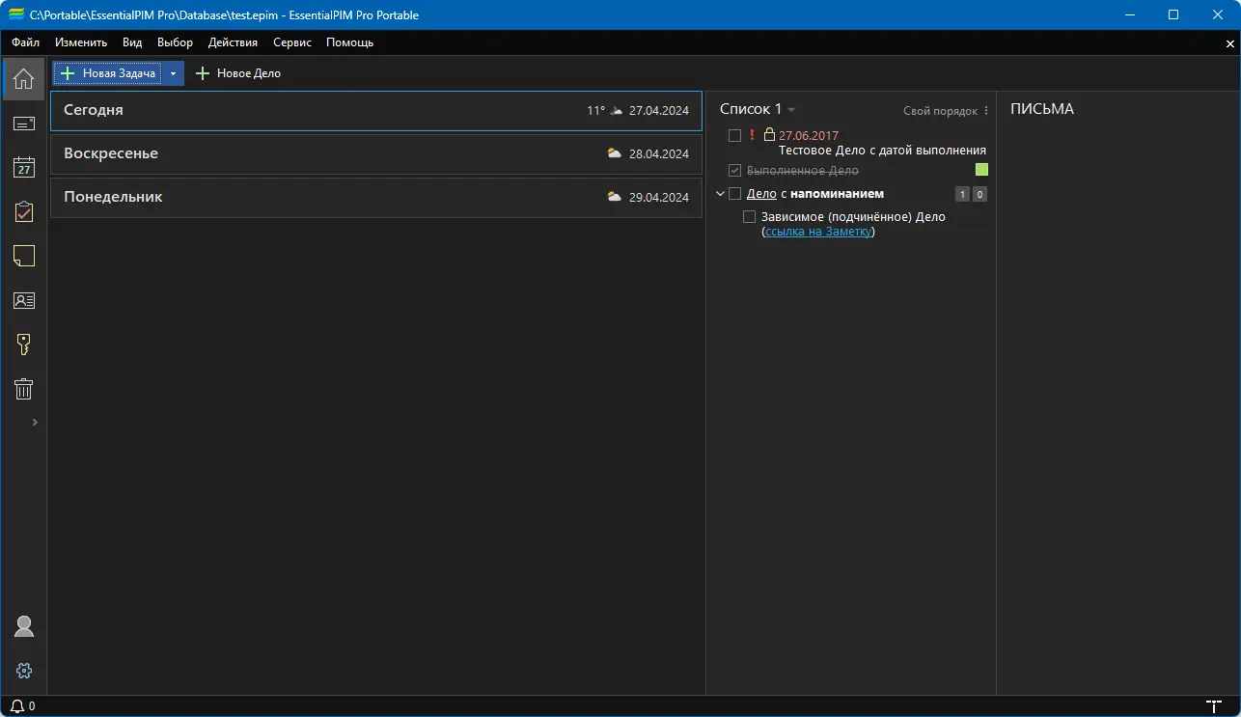Open the Свой порядок three-dot menu
This screenshot has width=1241, height=717.
[986, 111]
